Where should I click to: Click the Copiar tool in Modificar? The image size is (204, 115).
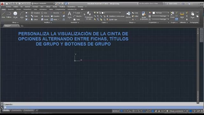(x=34, y=16)
